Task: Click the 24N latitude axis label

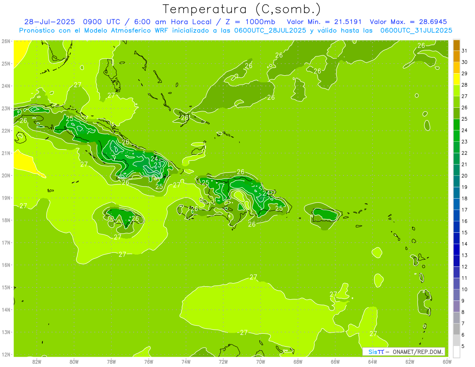Action: pos(6,86)
